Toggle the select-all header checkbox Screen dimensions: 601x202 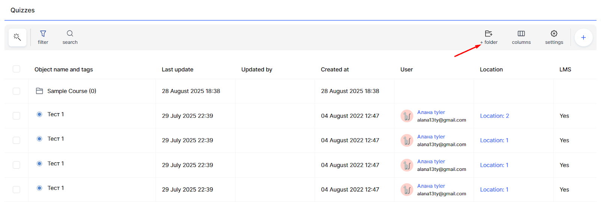17,69
